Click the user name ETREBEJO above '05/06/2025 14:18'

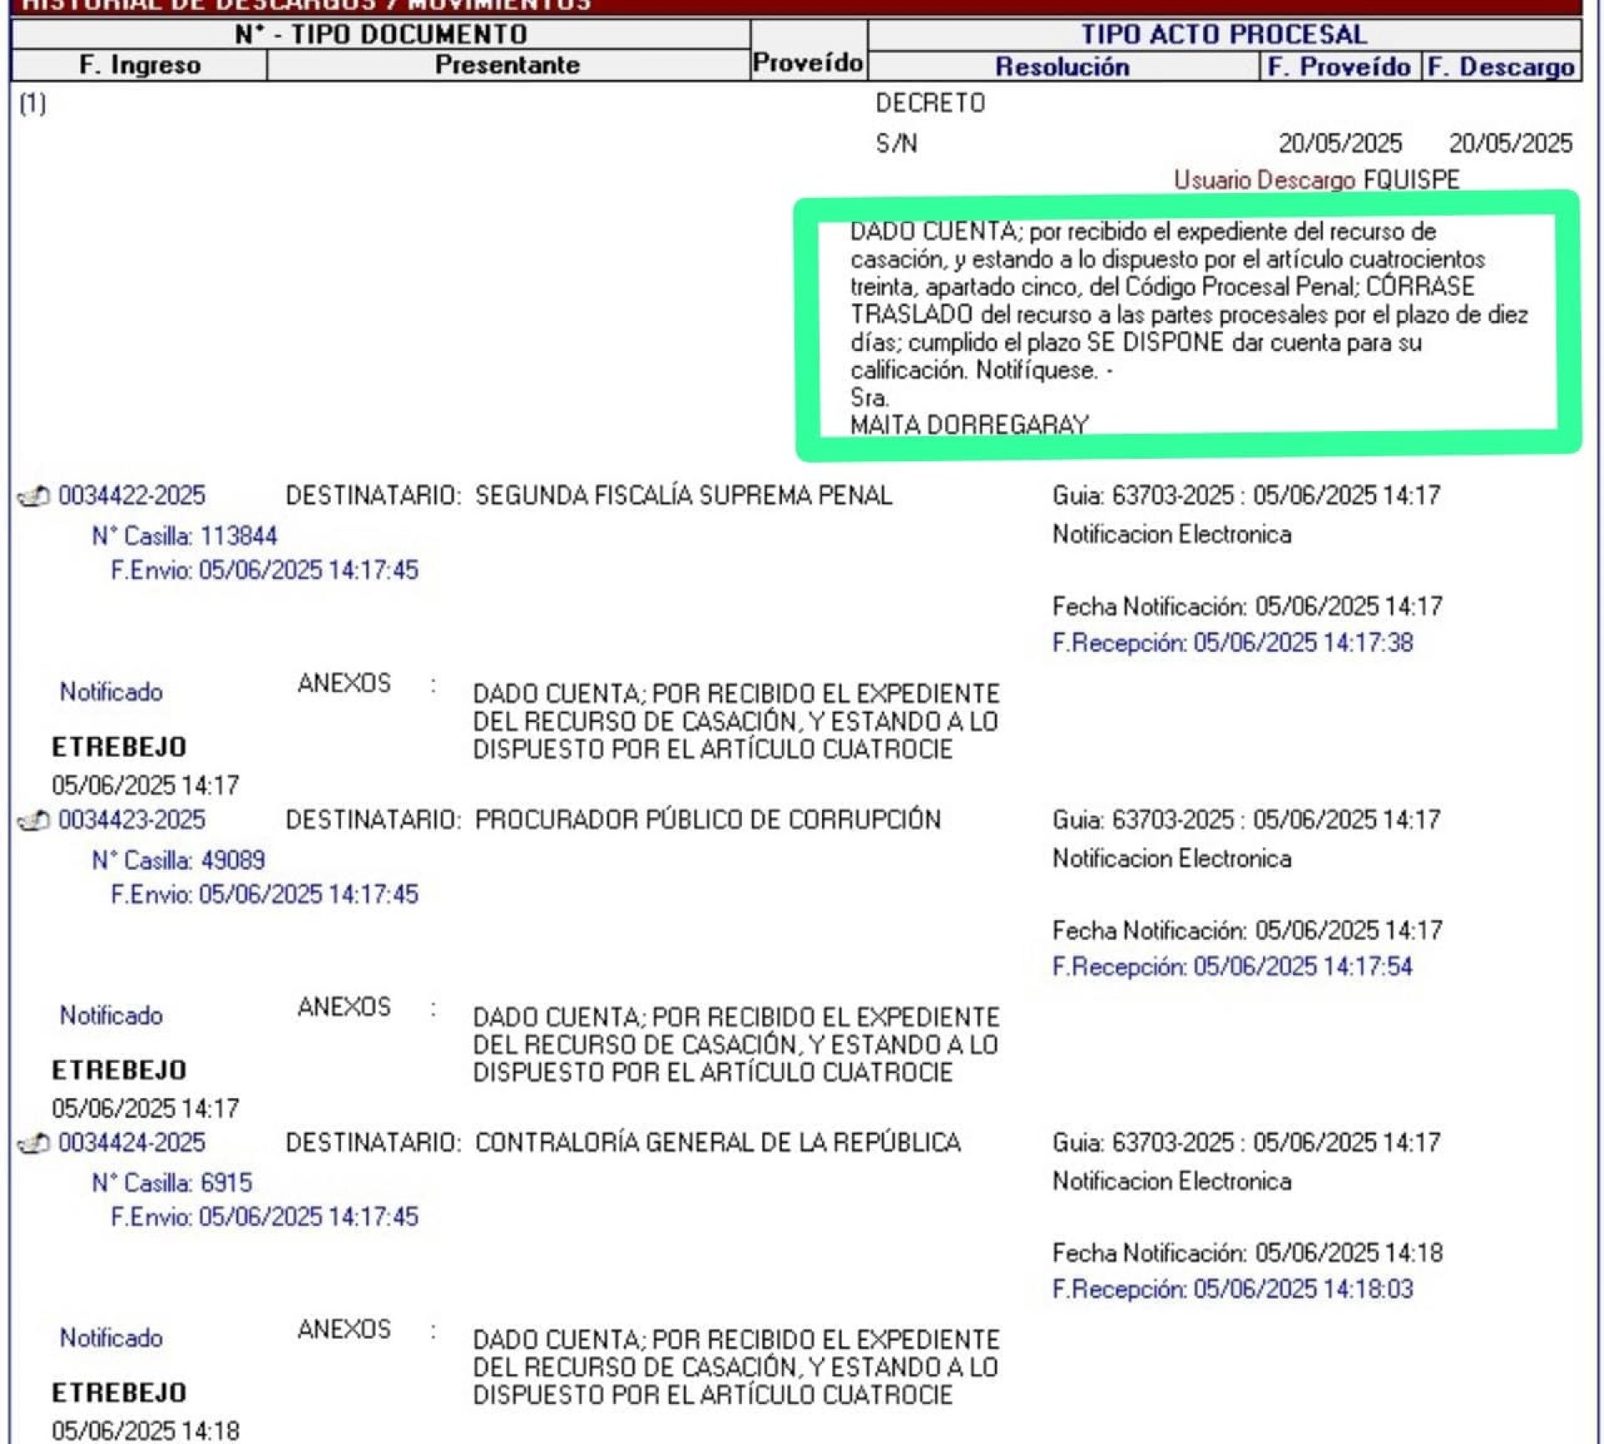[x=119, y=1392]
